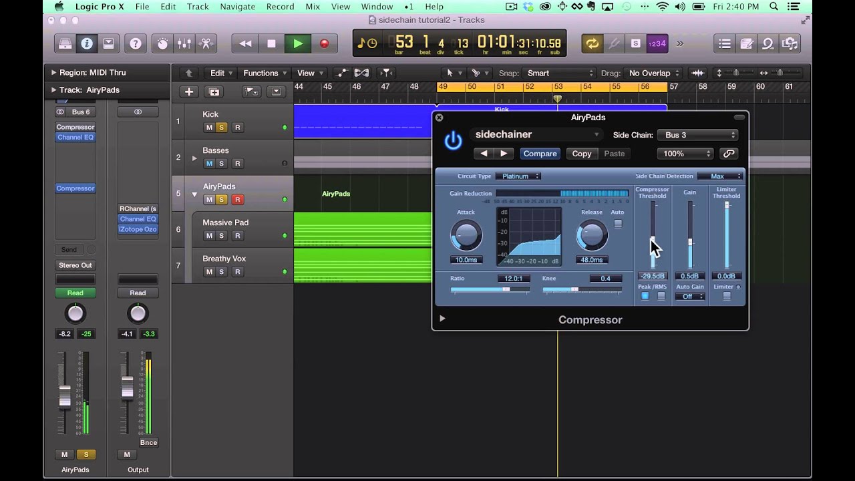Screen dimensions: 855x481
Task: Open the Loop Browser icon
Action: (x=768, y=44)
